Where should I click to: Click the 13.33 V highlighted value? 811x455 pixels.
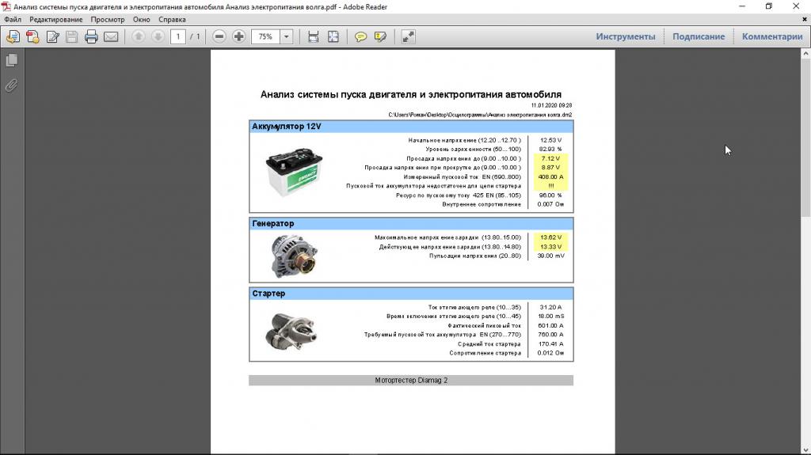tap(551, 247)
